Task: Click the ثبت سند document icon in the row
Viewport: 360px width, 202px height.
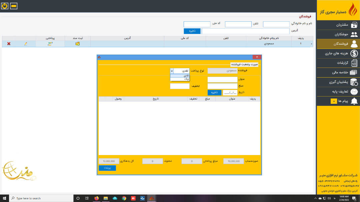Action: 77,44
